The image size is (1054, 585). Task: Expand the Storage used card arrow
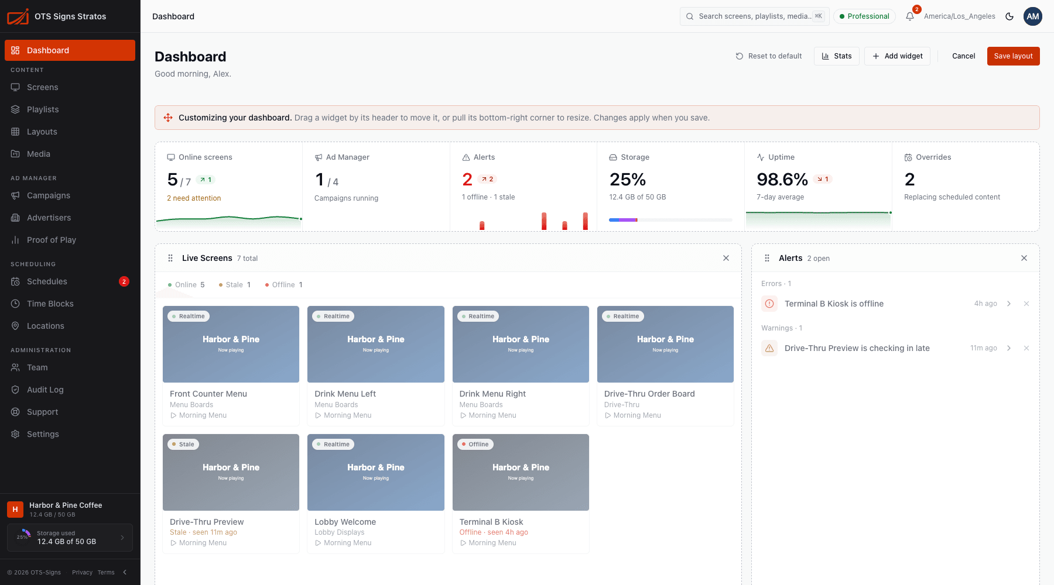(x=122, y=538)
